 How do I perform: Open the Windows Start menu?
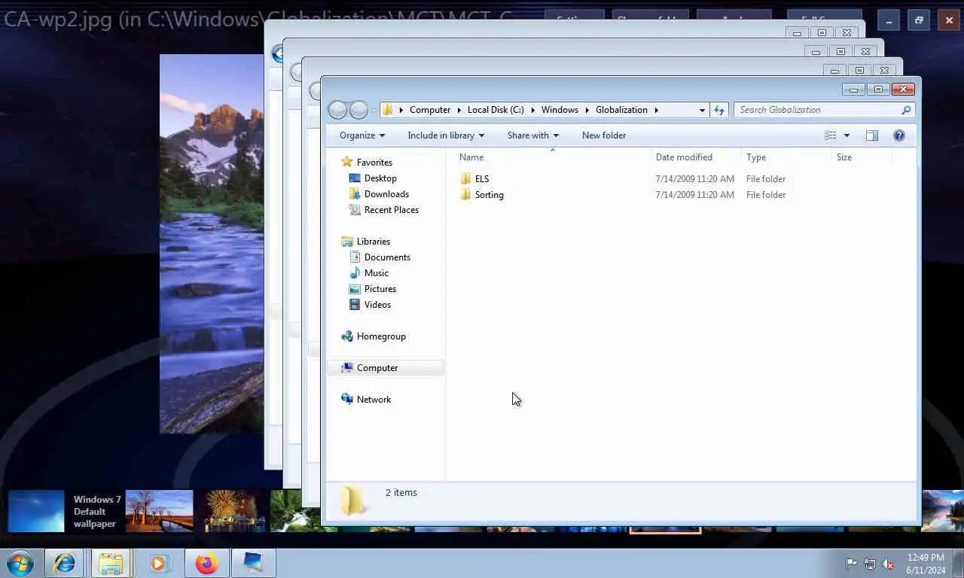pos(20,563)
